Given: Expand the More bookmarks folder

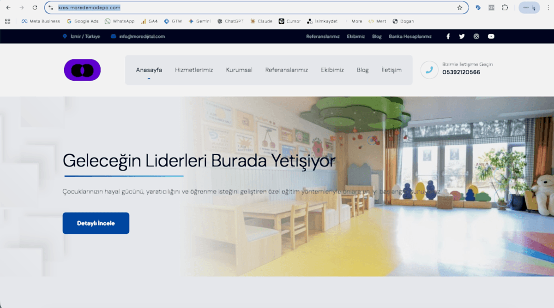Looking at the screenshot, I should pos(357,21).
